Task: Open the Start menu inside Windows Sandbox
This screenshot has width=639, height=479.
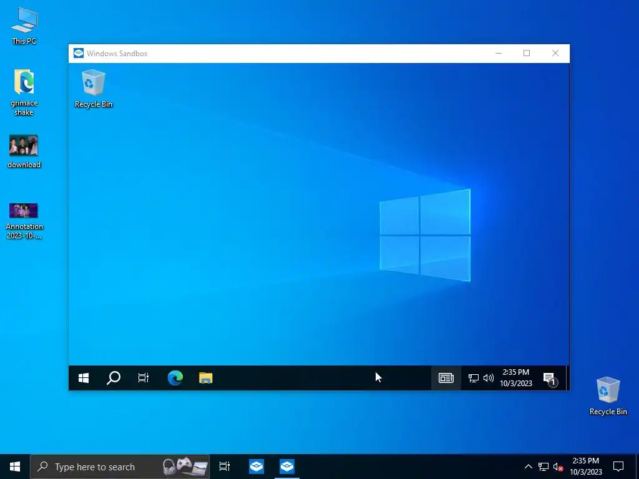Action: pyautogui.click(x=84, y=378)
